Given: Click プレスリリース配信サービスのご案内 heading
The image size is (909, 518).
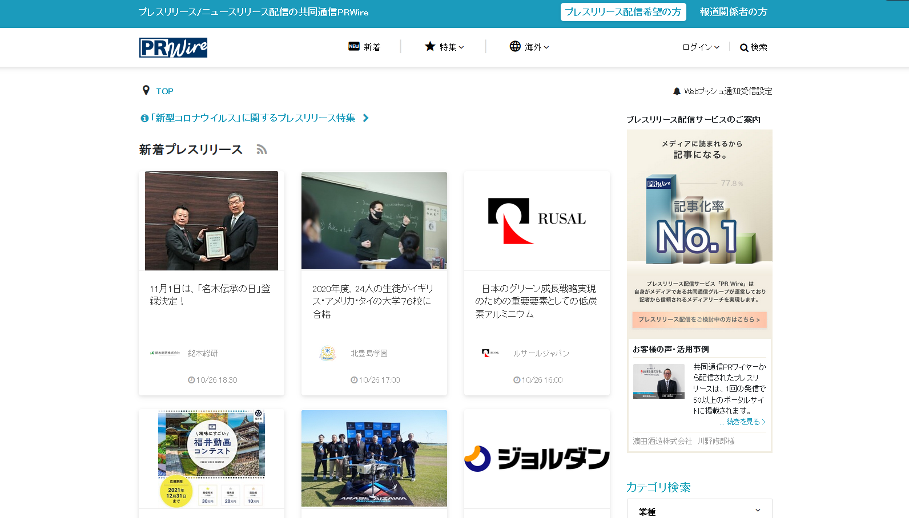Looking at the screenshot, I should pyautogui.click(x=693, y=119).
